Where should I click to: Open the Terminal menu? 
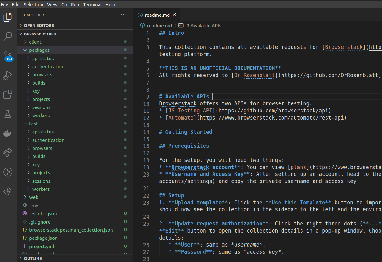coord(92,5)
